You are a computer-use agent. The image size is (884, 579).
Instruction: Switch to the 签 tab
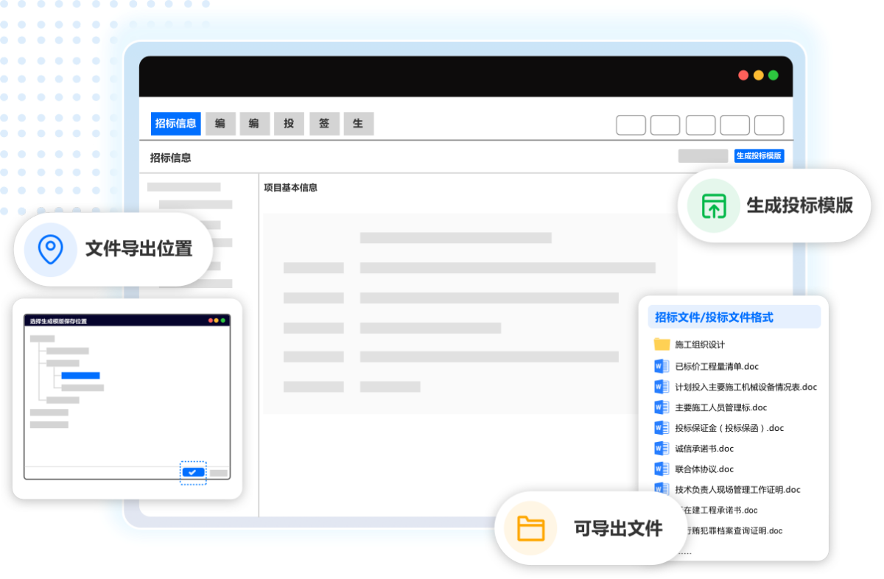pyautogui.click(x=324, y=124)
